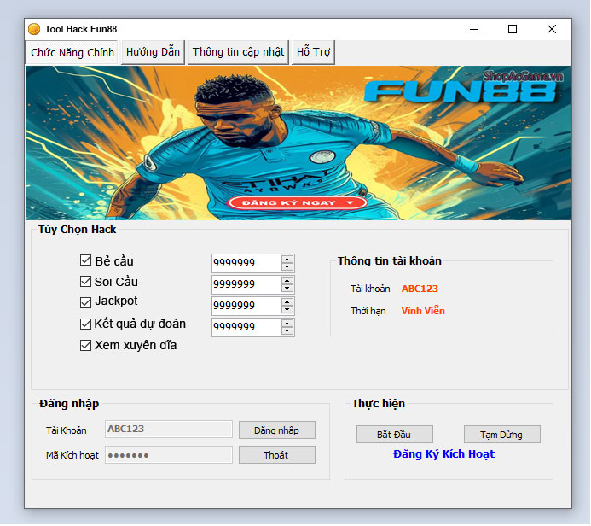Decrease the Jackpot value with down arrow

287,309
